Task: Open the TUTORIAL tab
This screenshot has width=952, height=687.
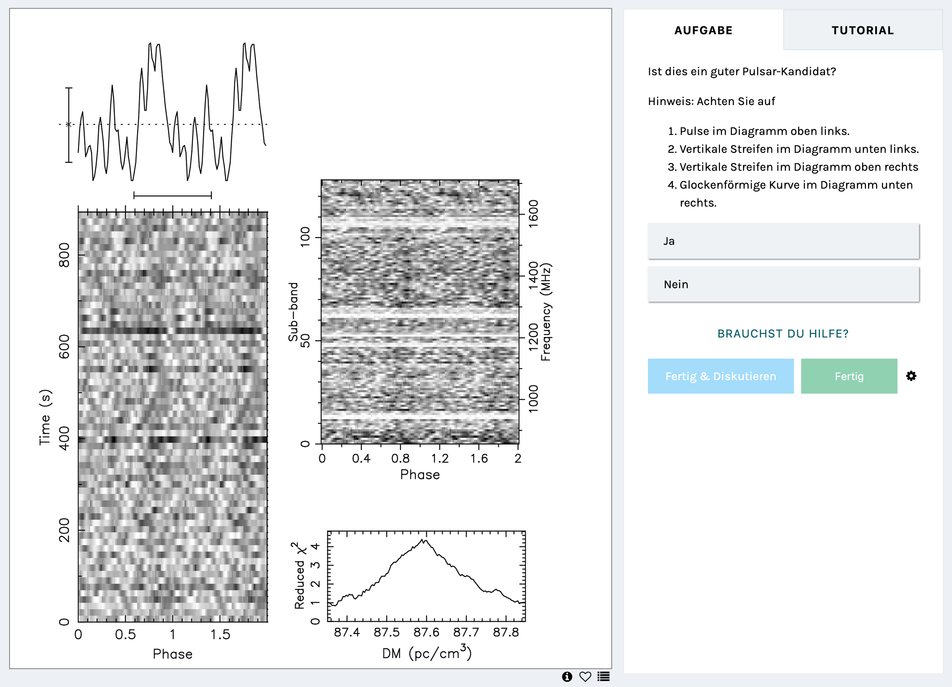Action: click(x=862, y=30)
